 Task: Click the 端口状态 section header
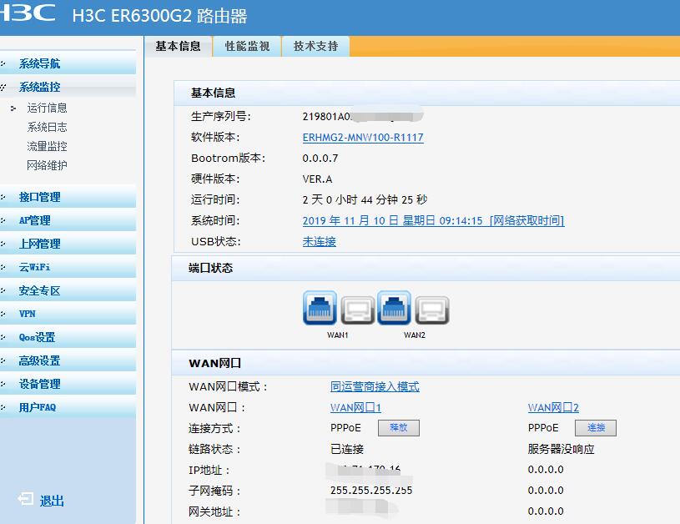click(x=210, y=268)
